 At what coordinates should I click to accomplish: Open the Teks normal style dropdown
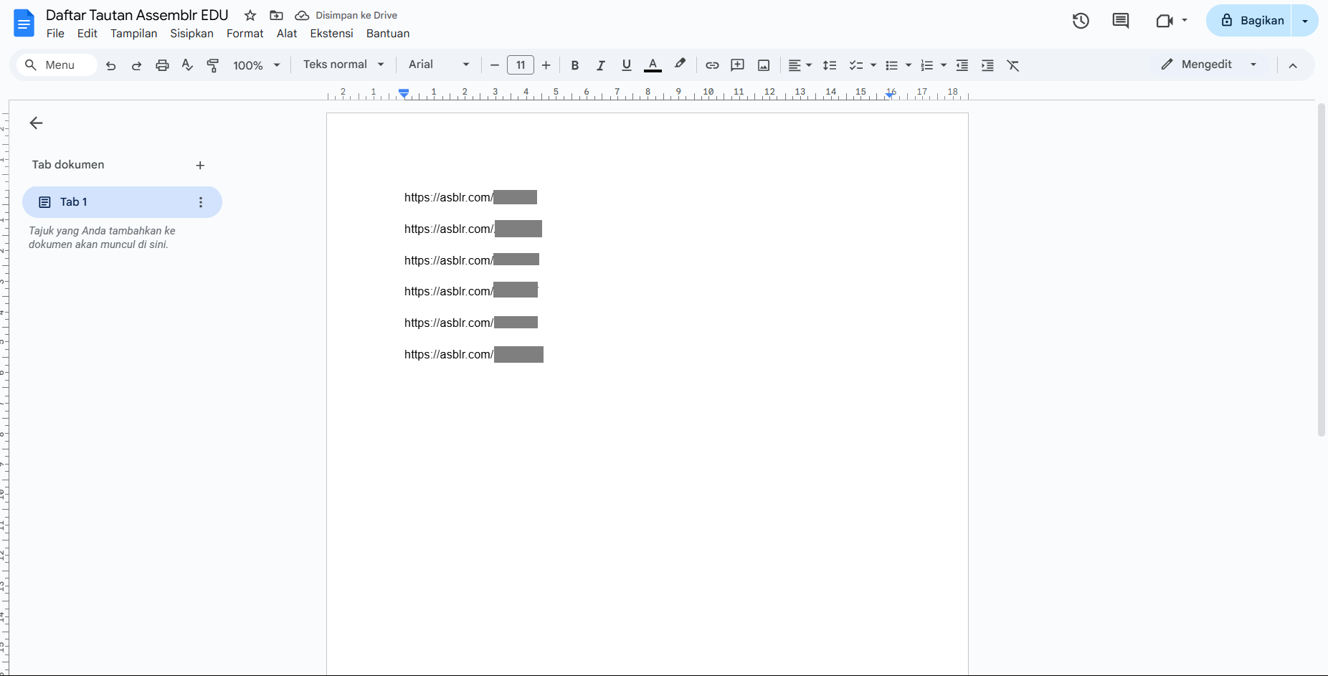tap(343, 65)
